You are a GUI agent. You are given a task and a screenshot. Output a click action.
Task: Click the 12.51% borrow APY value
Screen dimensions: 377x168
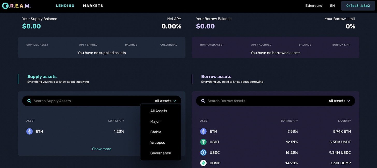[x=292, y=142]
